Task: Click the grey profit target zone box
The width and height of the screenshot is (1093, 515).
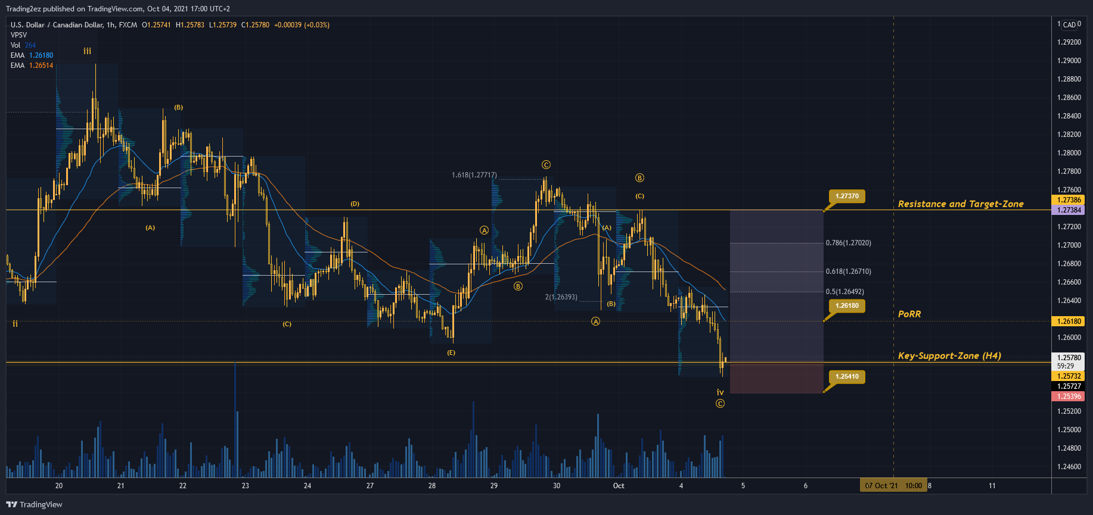Action: tap(777, 286)
